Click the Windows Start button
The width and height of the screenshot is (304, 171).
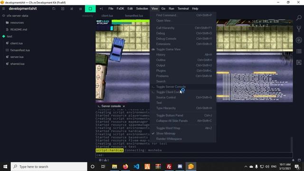click(5, 167)
